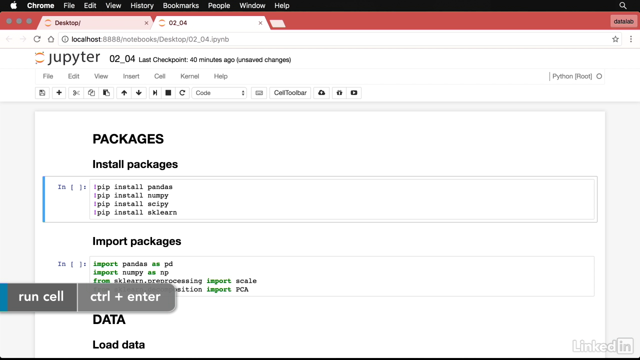Screen dimensions: 640x360
Task: Copy selected cells icon
Action: 91,93
